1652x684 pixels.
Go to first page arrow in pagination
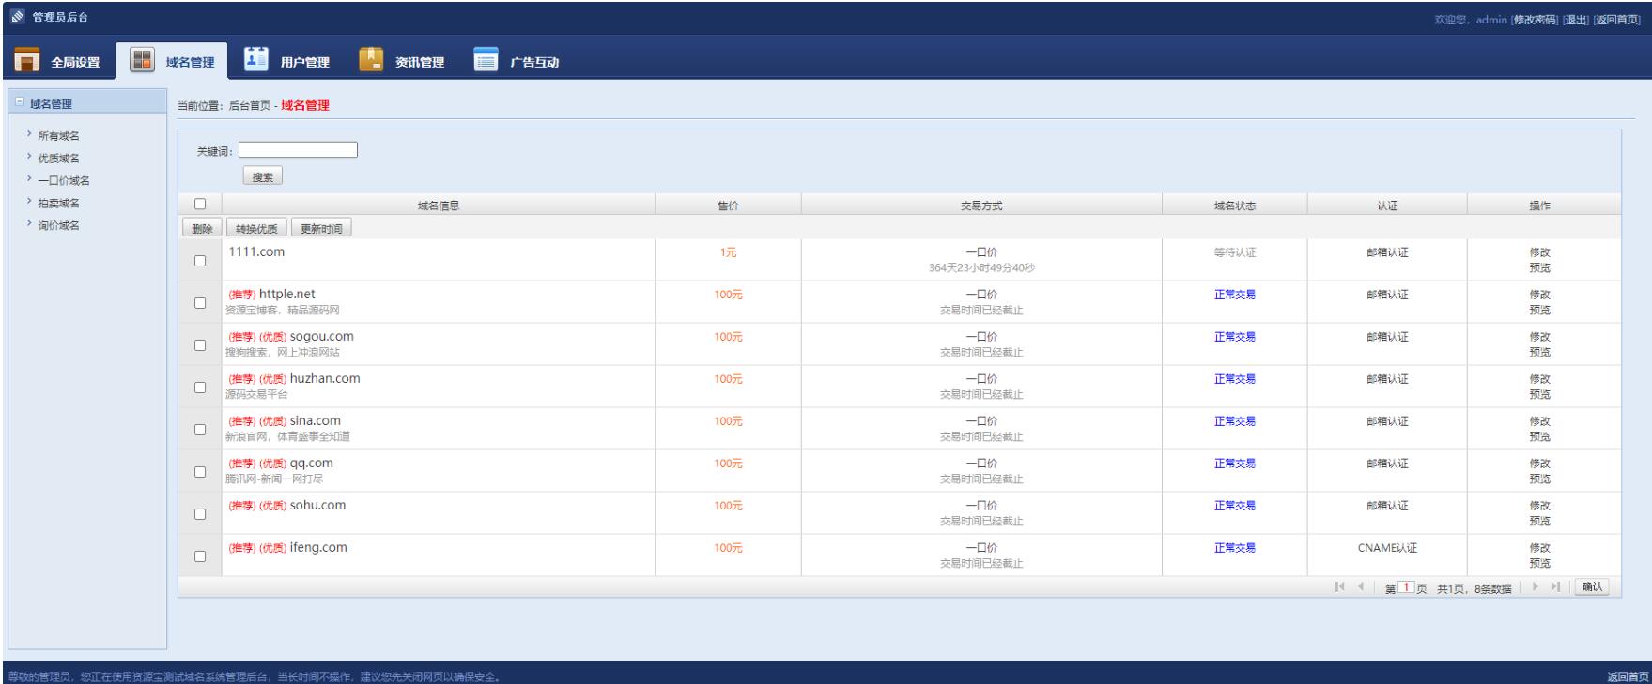pos(1339,587)
